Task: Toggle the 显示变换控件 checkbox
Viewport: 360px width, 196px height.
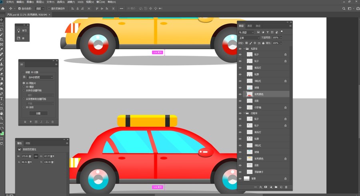Action: coord(49,8)
